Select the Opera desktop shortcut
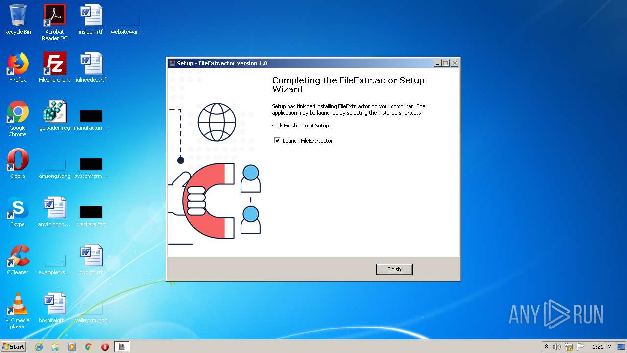Screen dimensions: 627x353 pyautogui.click(x=18, y=164)
